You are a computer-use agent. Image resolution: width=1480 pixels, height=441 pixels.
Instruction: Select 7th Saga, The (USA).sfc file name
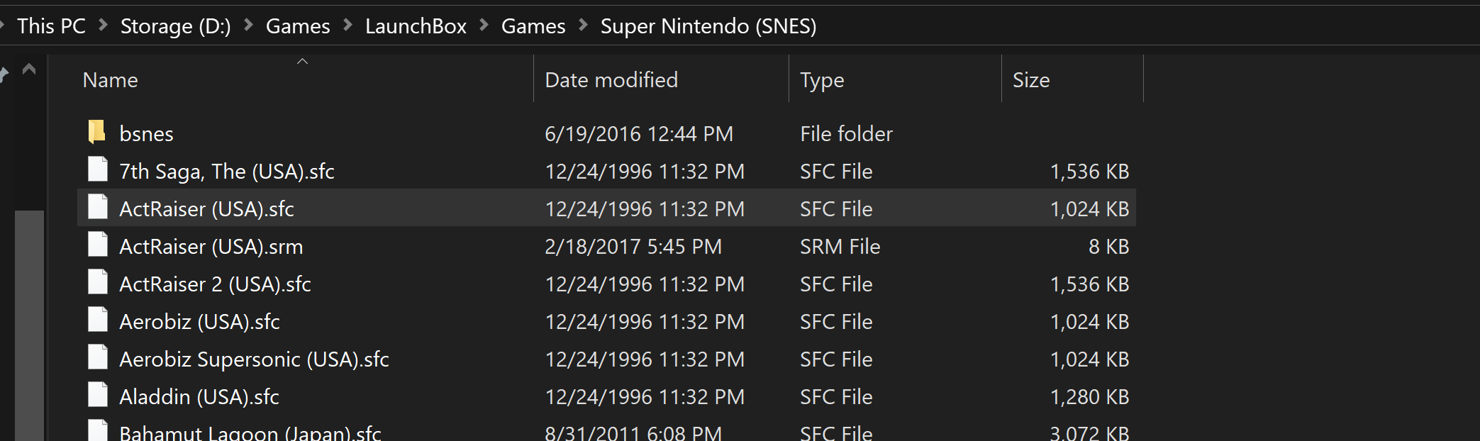pyautogui.click(x=227, y=171)
